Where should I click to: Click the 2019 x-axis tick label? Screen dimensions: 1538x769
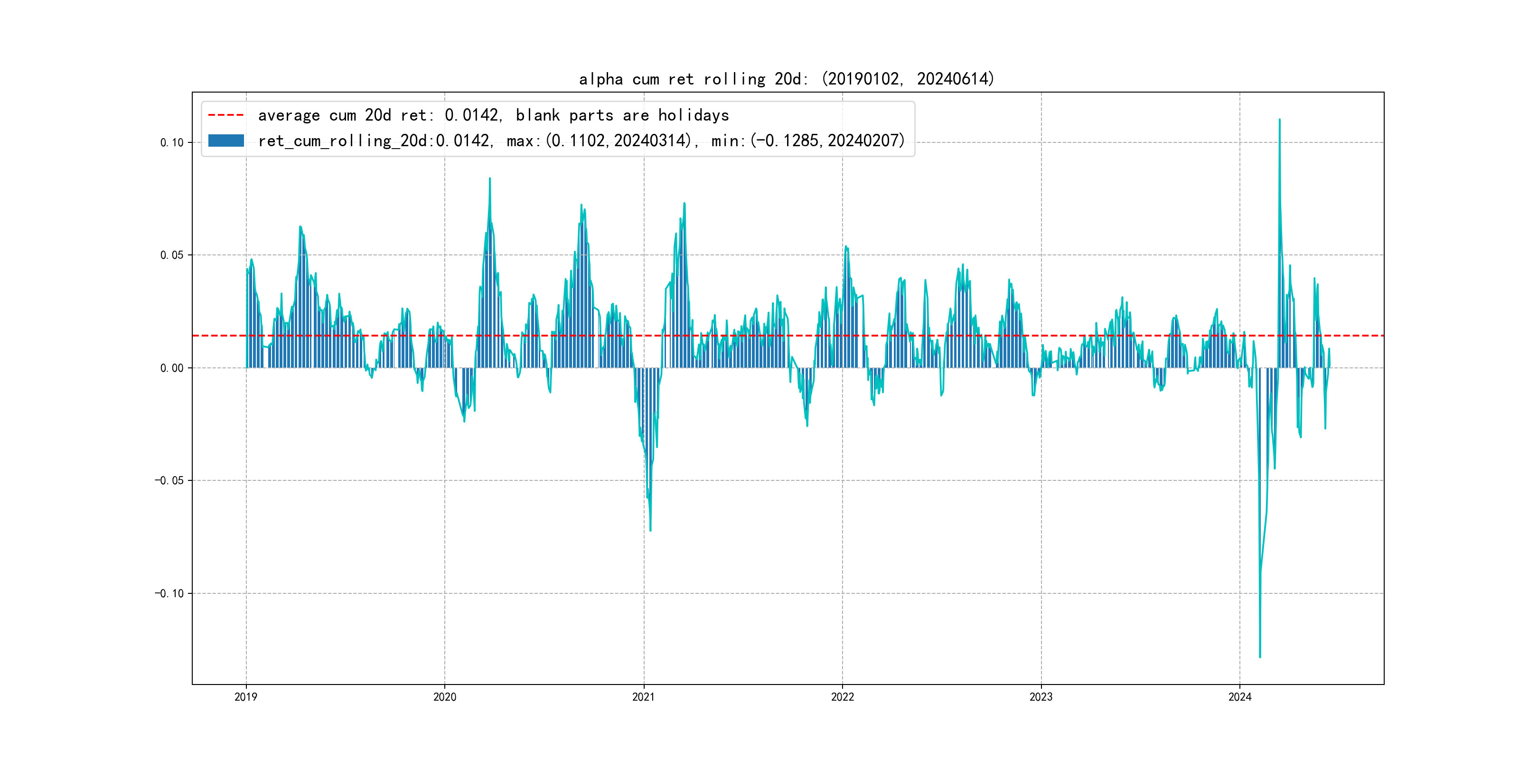point(246,697)
